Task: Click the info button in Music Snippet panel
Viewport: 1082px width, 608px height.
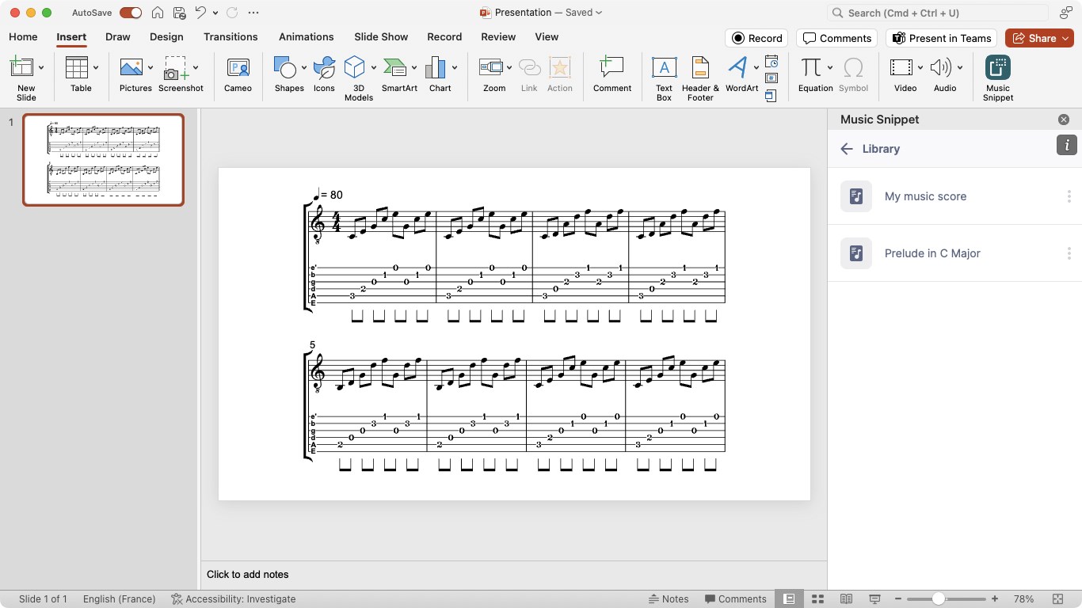Action: pos(1067,145)
